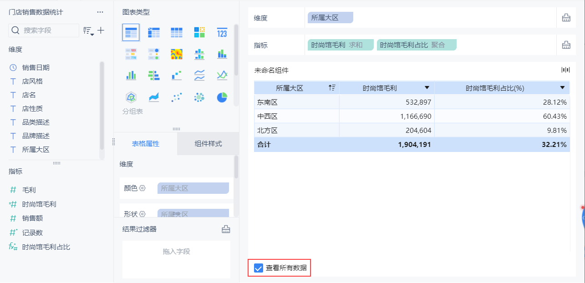The height and width of the screenshot is (283, 585).
Task: Select the 记录数 indicator field
Action: coord(32,232)
